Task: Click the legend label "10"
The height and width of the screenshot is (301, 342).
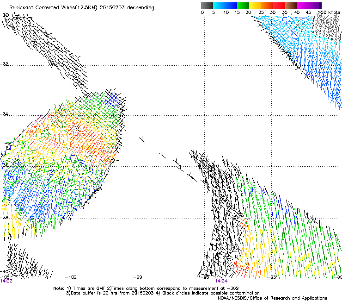Action: (x=226, y=12)
